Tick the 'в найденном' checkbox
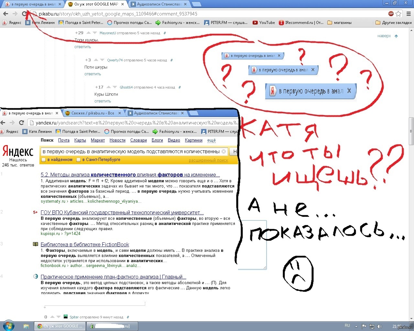The image size is (414, 331). coord(44,160)
